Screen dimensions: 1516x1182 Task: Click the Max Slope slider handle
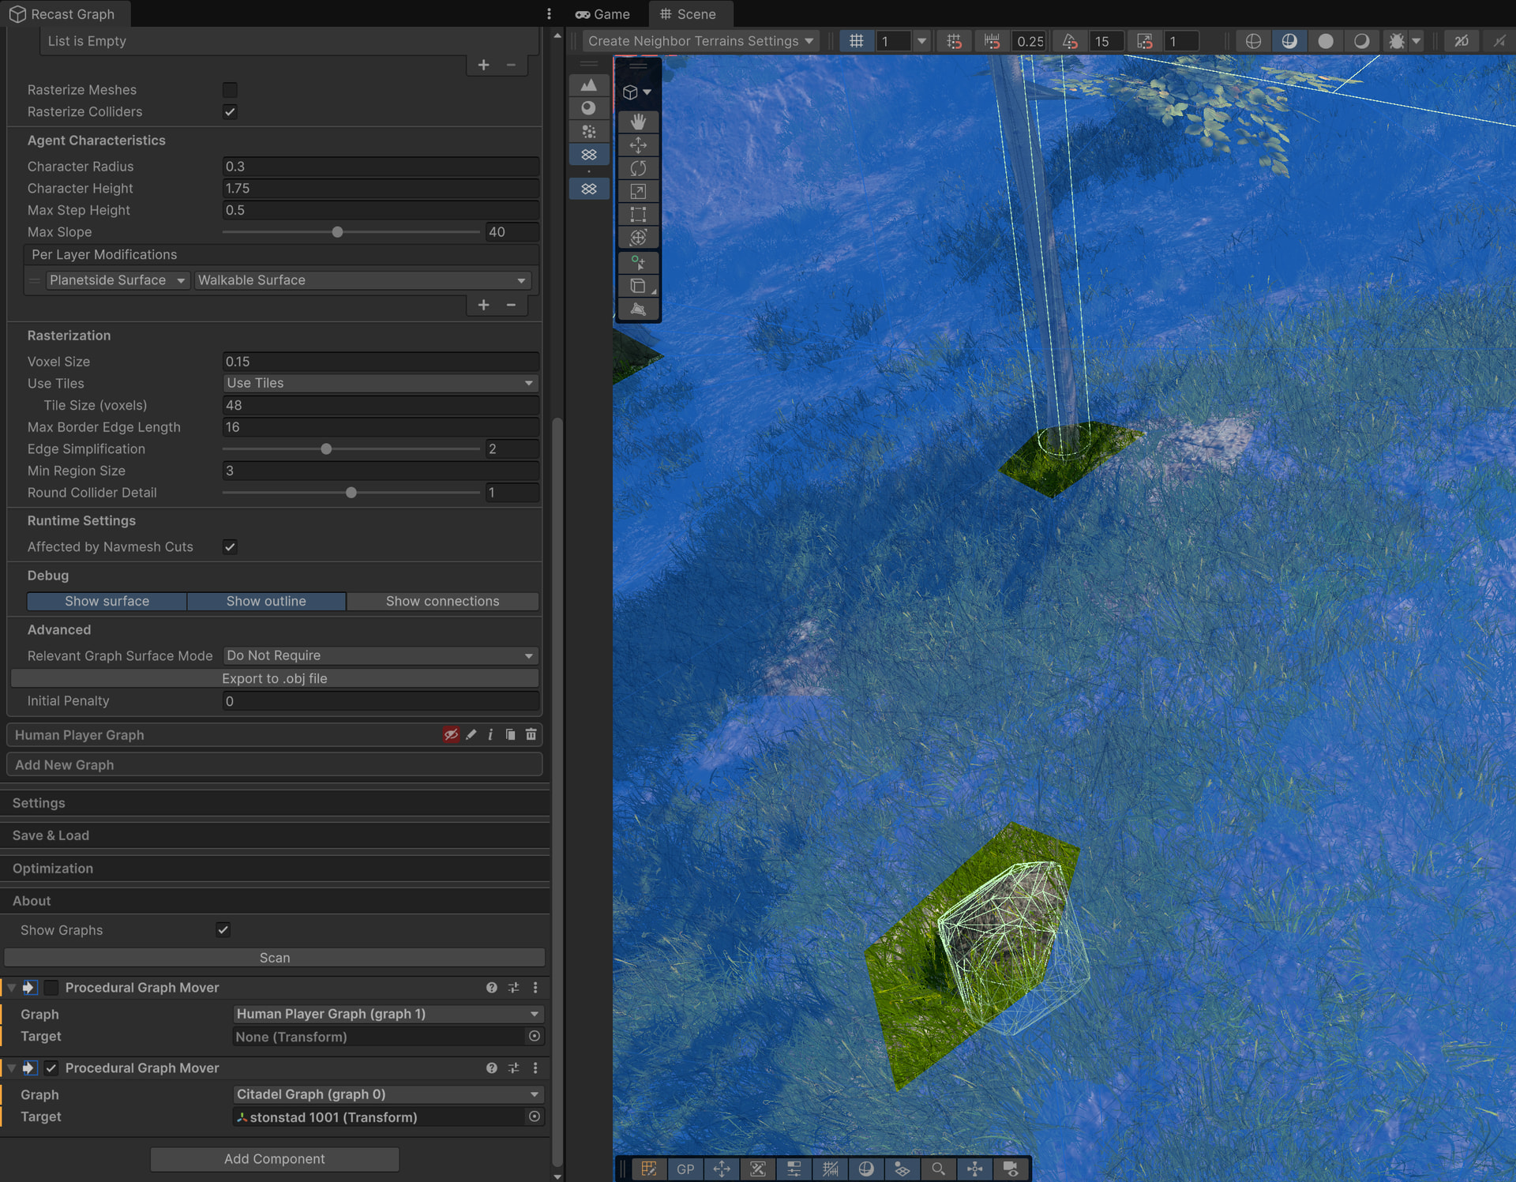pos(337,232)
